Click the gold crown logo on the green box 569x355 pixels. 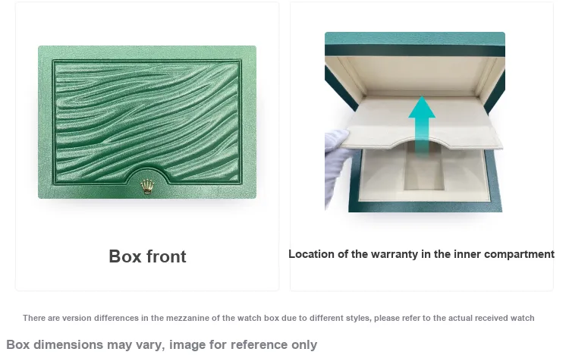coord(147,187)
